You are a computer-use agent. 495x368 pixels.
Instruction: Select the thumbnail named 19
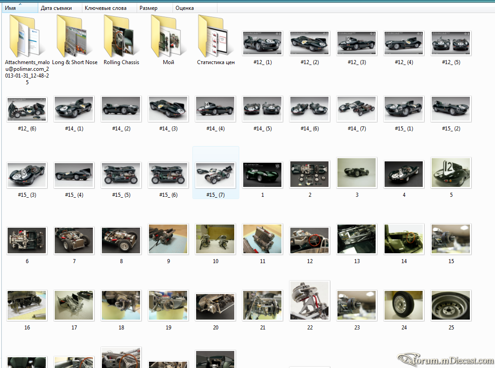(x=169, y=306)
